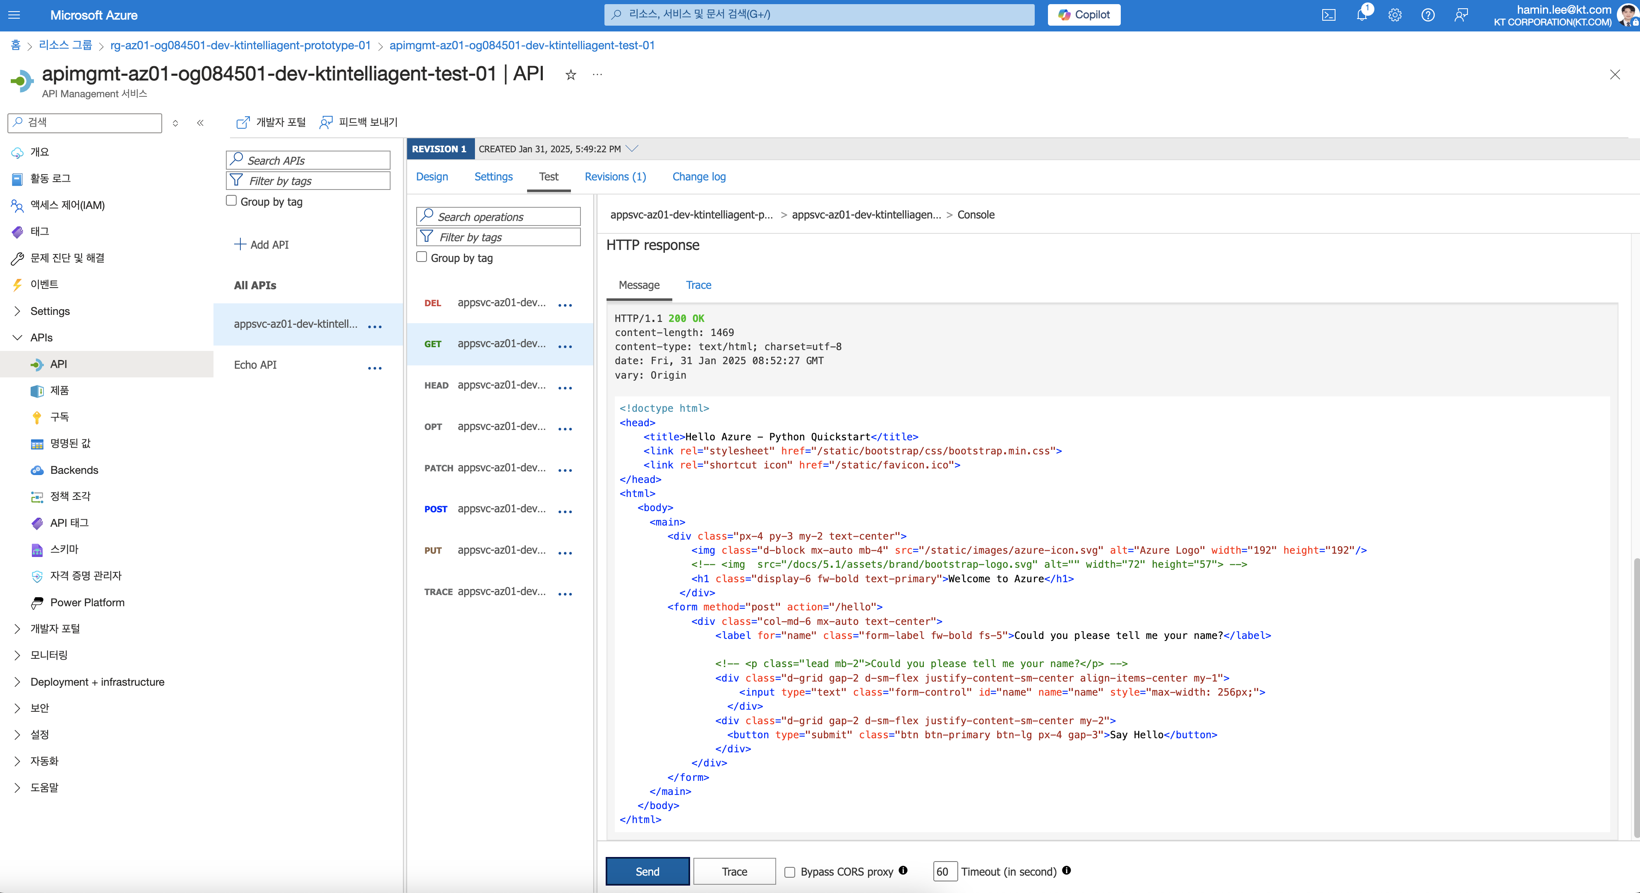Switch to the Revisions (1) tab
The image size is (1640, 893).
click(615, 176)
